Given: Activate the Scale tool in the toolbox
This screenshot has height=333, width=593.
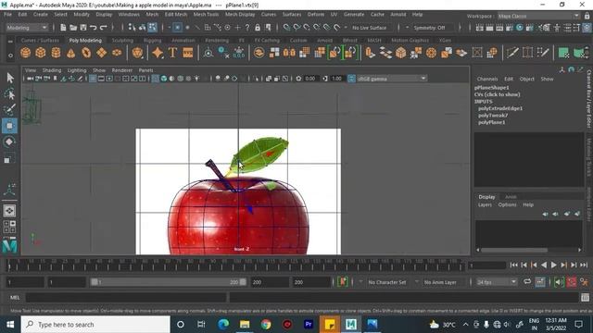Looking at the screenshot, I should 10,158.
